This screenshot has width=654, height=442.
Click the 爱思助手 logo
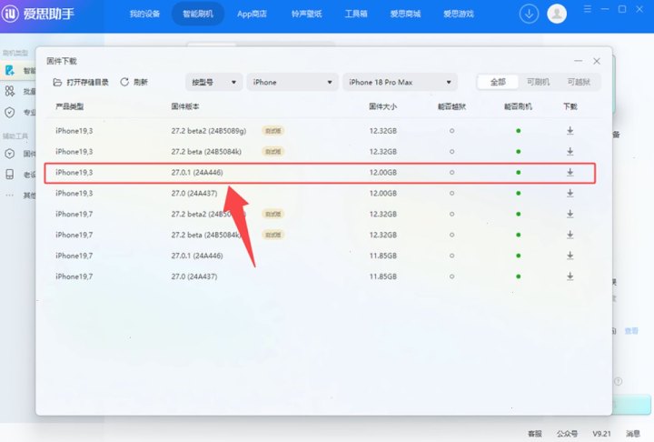pos(38,14)
